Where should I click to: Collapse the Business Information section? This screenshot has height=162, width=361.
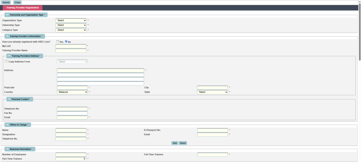coord(7,149)
